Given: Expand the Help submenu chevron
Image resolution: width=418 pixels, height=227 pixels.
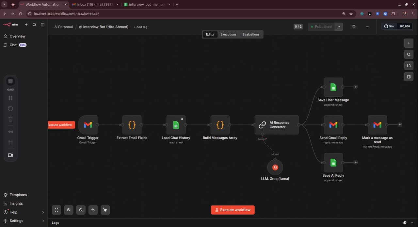Looking at the screenshot, I should tap(43, 212).
